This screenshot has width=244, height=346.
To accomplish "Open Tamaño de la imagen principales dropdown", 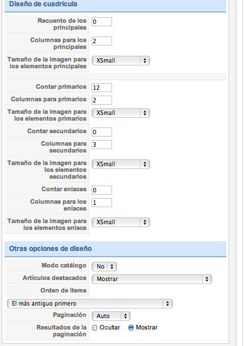I will click(121, 61).
